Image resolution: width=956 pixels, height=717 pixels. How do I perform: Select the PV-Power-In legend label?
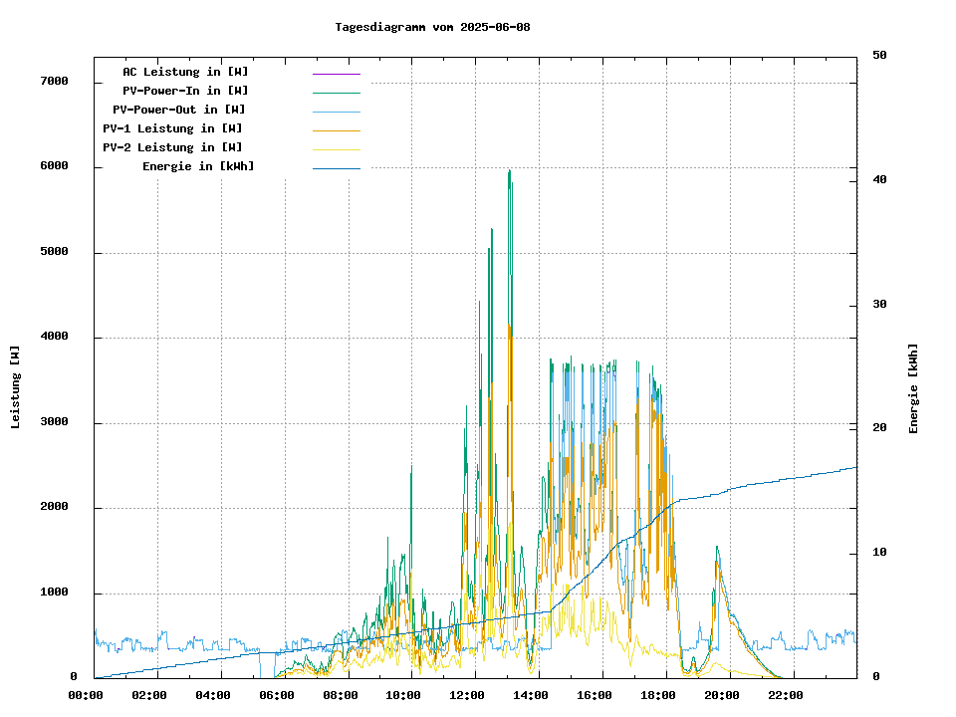pos(192,91)
